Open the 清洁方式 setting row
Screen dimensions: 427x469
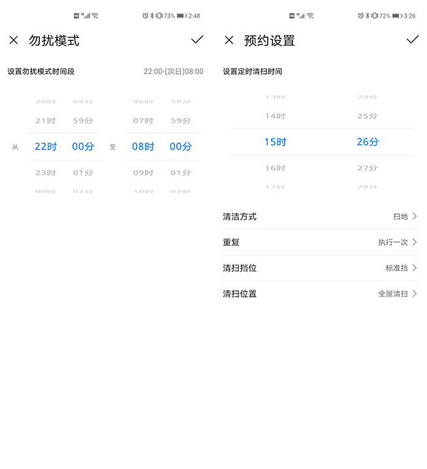tap(320, 217)
